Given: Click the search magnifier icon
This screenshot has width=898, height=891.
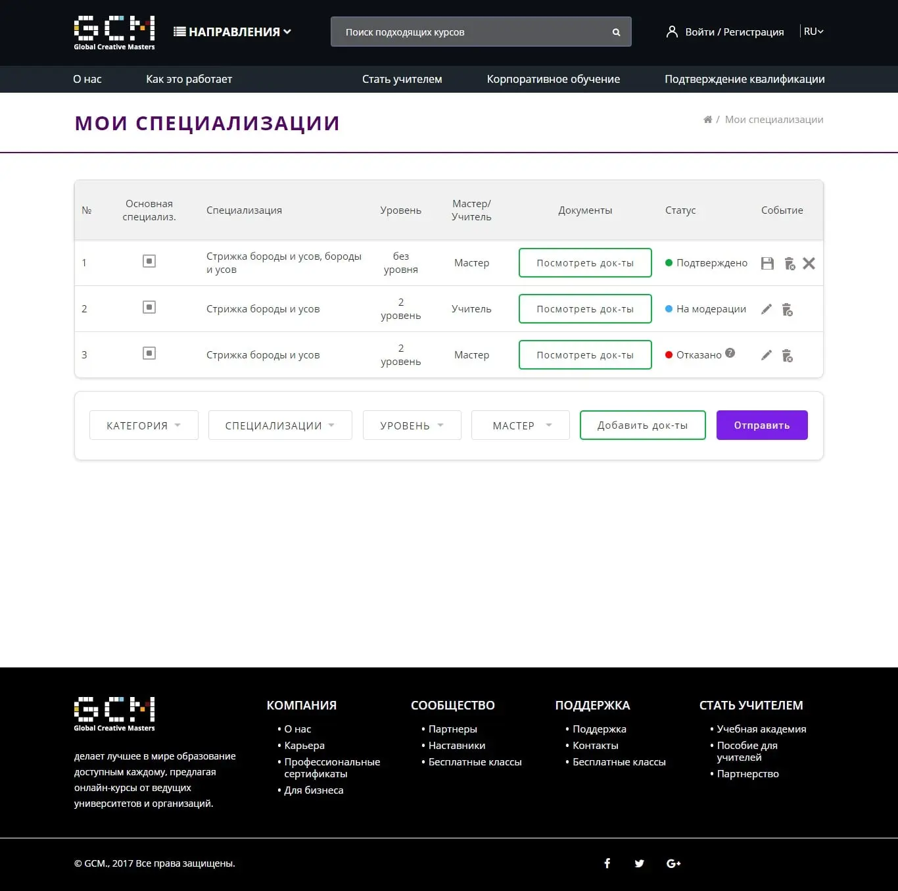Looking at the screenshot, I should (x=616, y=32).
